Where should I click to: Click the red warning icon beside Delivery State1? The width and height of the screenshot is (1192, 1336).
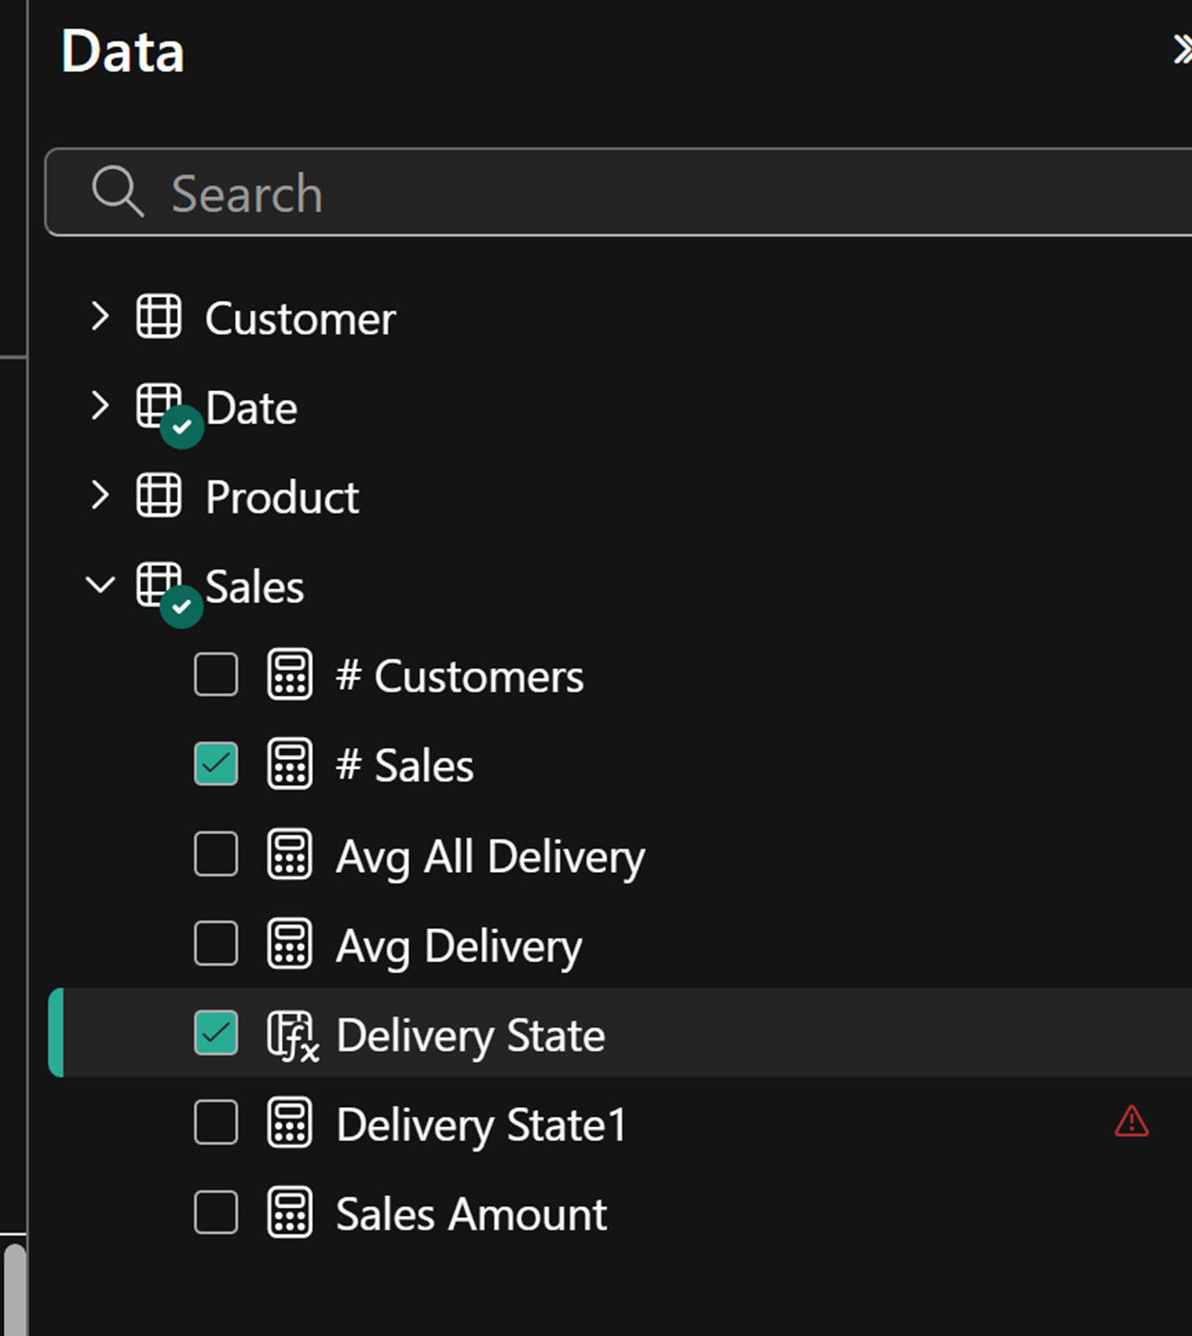[x=1131, y=1121]
